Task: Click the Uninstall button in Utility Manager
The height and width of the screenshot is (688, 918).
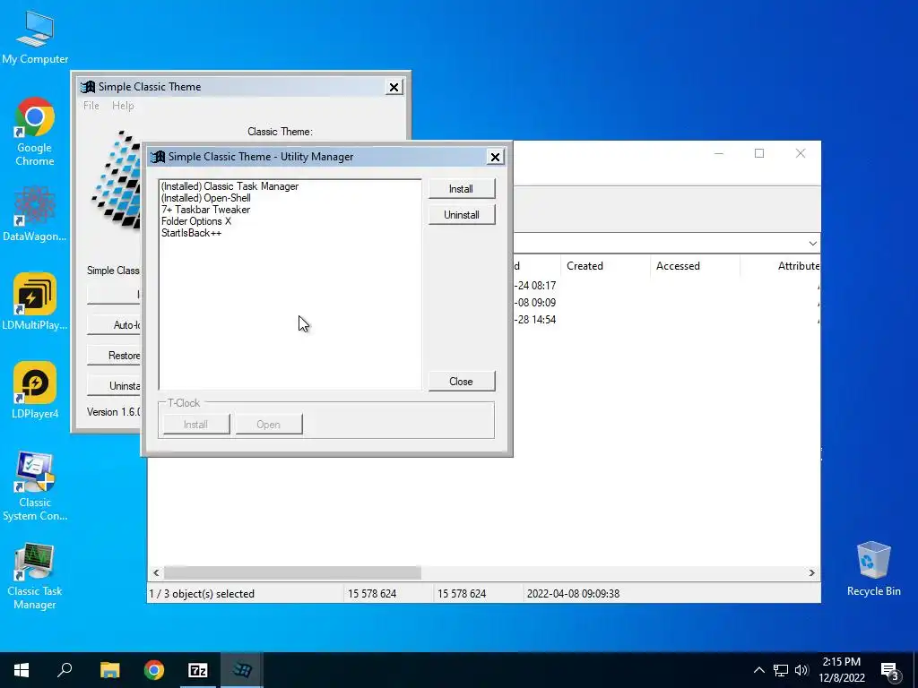Action: pyautogui.click(x=462, y=215)
